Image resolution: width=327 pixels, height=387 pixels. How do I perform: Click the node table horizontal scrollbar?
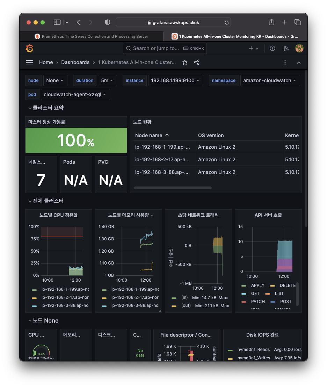(173, 188)
